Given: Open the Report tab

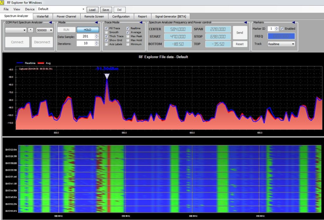Looking at the screenshot, I should point(142,16).
